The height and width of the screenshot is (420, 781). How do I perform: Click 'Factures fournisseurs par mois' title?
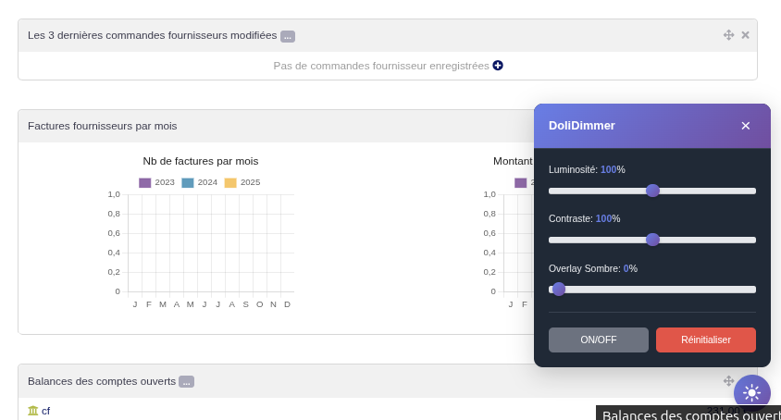point(103,126)
